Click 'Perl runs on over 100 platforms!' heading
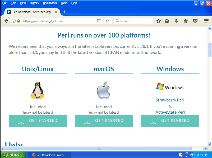Screen dimensions: 212x158 104,35
